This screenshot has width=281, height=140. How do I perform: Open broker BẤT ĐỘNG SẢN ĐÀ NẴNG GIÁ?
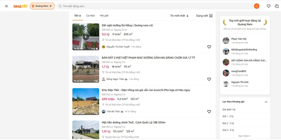249,61
